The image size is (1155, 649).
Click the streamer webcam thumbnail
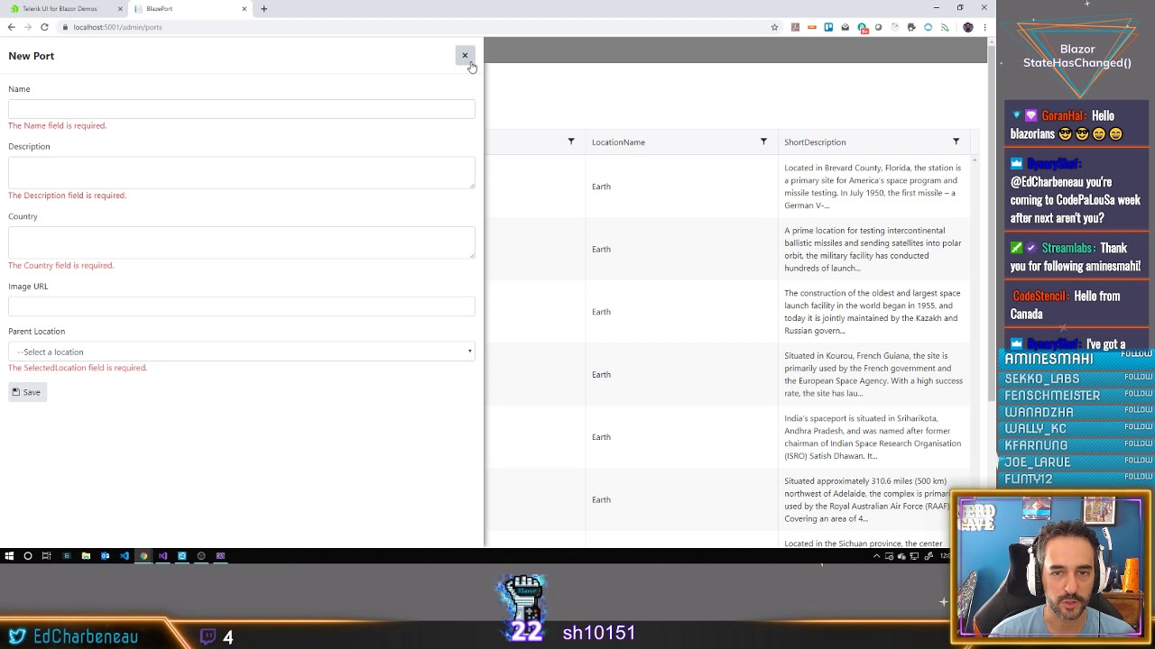click(x=1051, y=566)
